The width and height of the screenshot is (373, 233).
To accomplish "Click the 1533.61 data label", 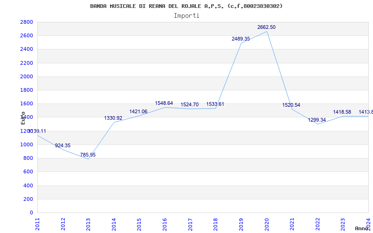I will (x=215, y=104).
